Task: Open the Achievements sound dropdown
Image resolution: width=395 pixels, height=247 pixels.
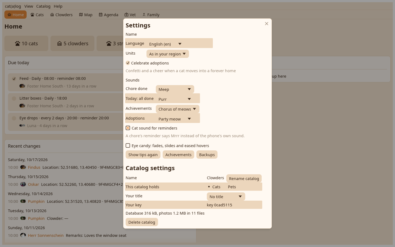Action: pyautogui.click(x=177, y=109)
